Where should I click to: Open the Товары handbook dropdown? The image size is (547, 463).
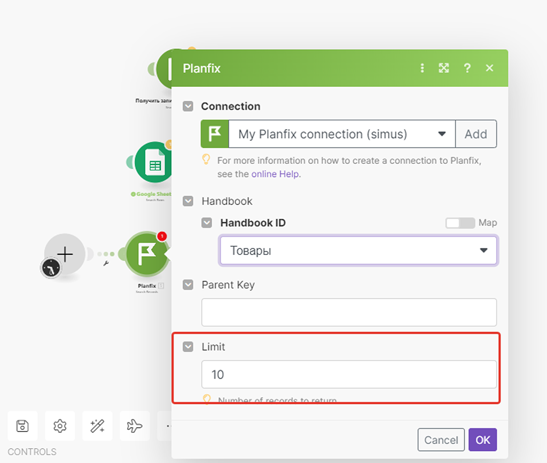point(358,251)
